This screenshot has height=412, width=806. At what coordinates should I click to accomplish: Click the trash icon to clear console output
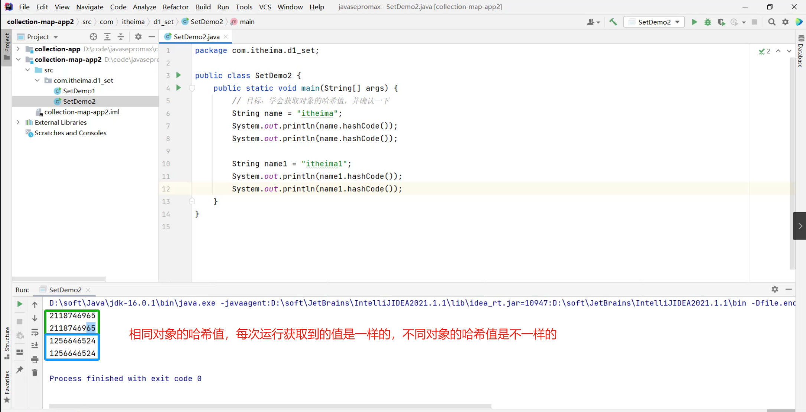[35, 372]
